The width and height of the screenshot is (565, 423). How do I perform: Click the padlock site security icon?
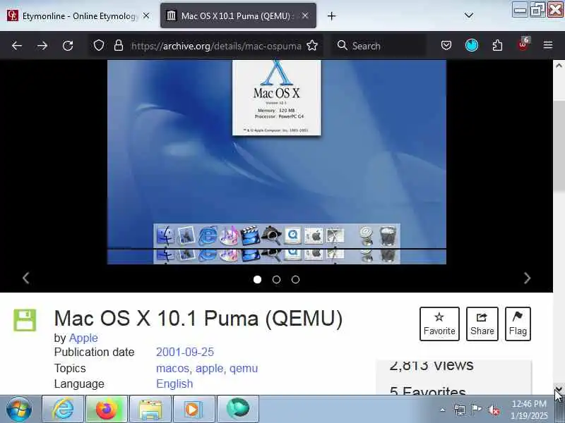pos(119,46)
